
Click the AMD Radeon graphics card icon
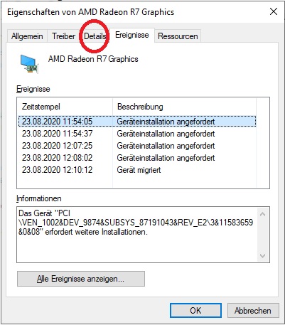29,64
